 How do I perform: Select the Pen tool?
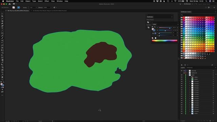click(x=2, y=23)
